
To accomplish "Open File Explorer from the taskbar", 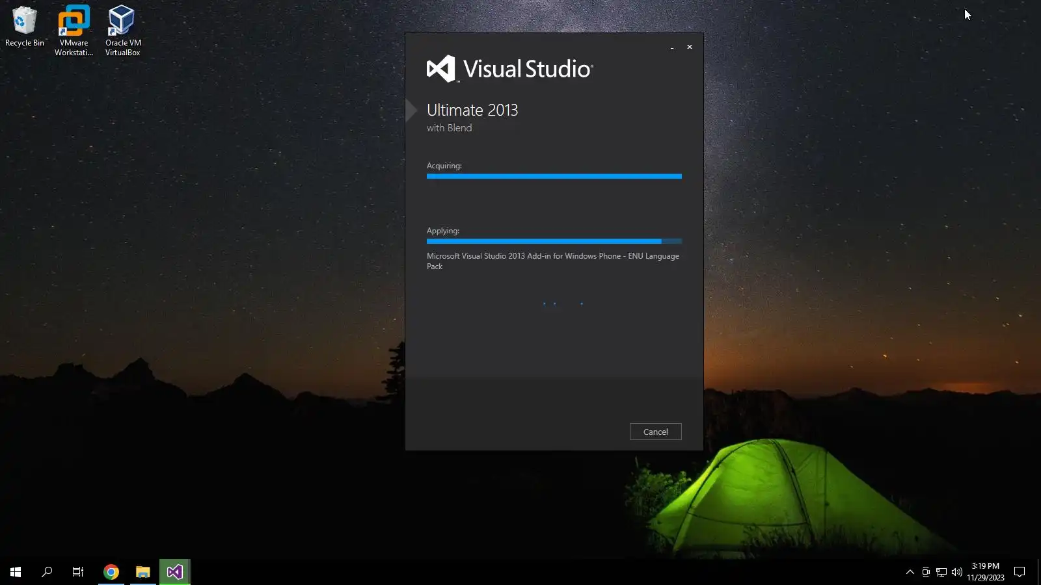I will pyautogui.click(x=143, y=572).
